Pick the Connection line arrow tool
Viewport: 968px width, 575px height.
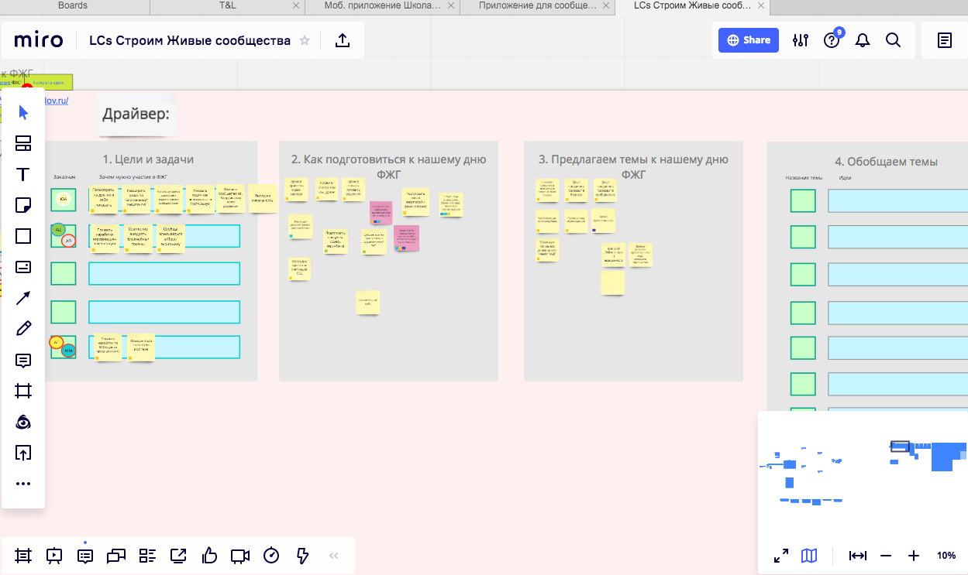(x=23, y=298)
